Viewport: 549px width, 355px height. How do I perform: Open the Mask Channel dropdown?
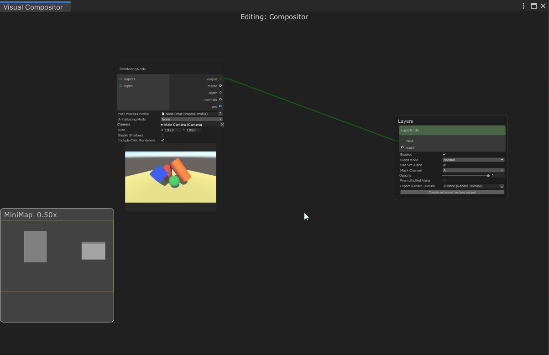tap(472, 170)
